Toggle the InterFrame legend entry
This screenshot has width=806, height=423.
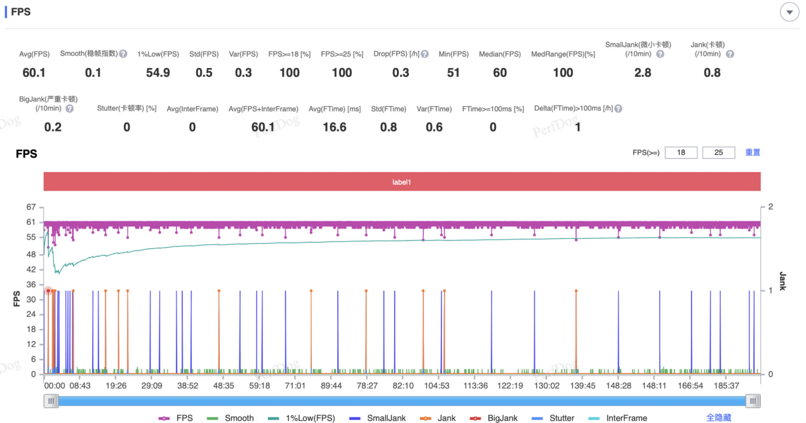point(618,418)
